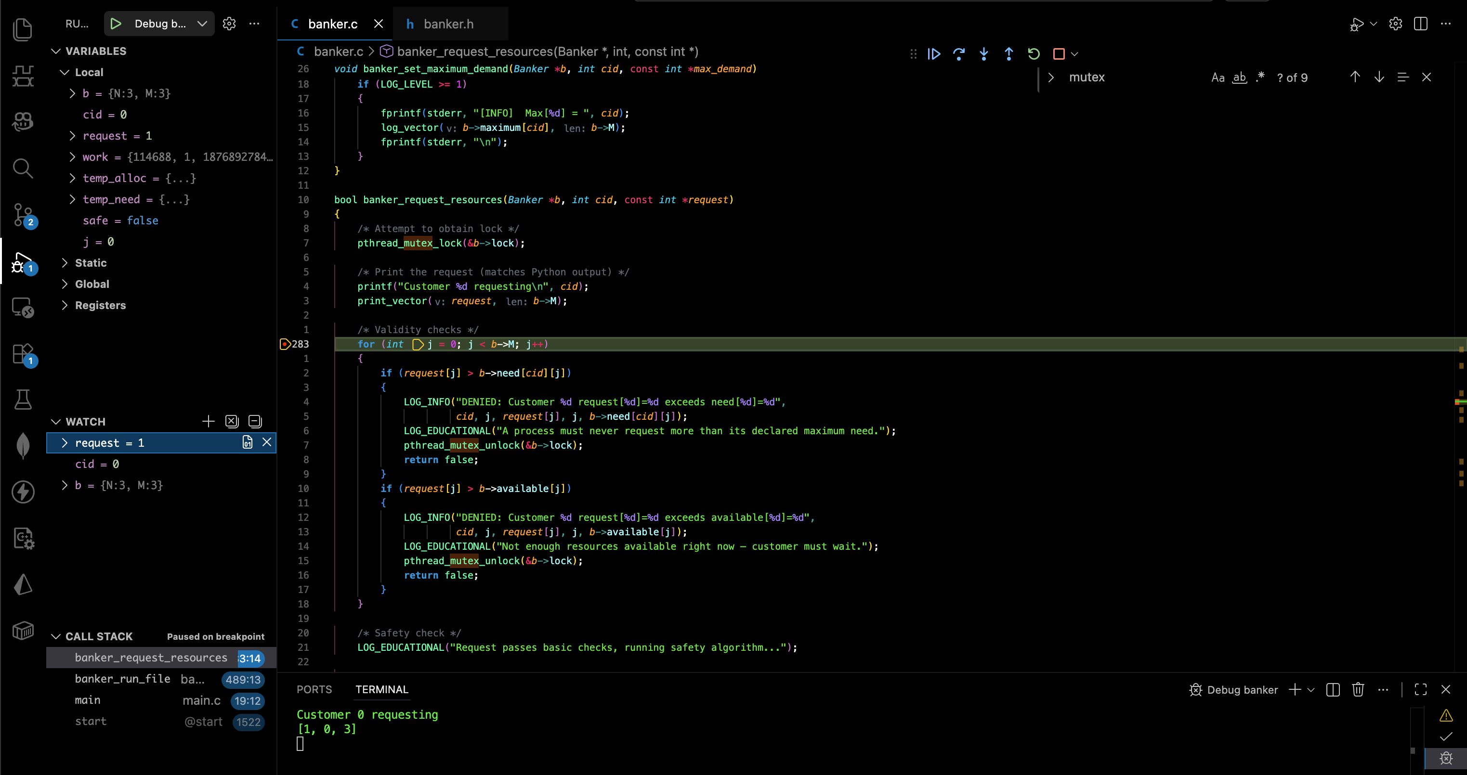Click the Stop debugging square icon

pyautogui.click(x=1059, y=54)
